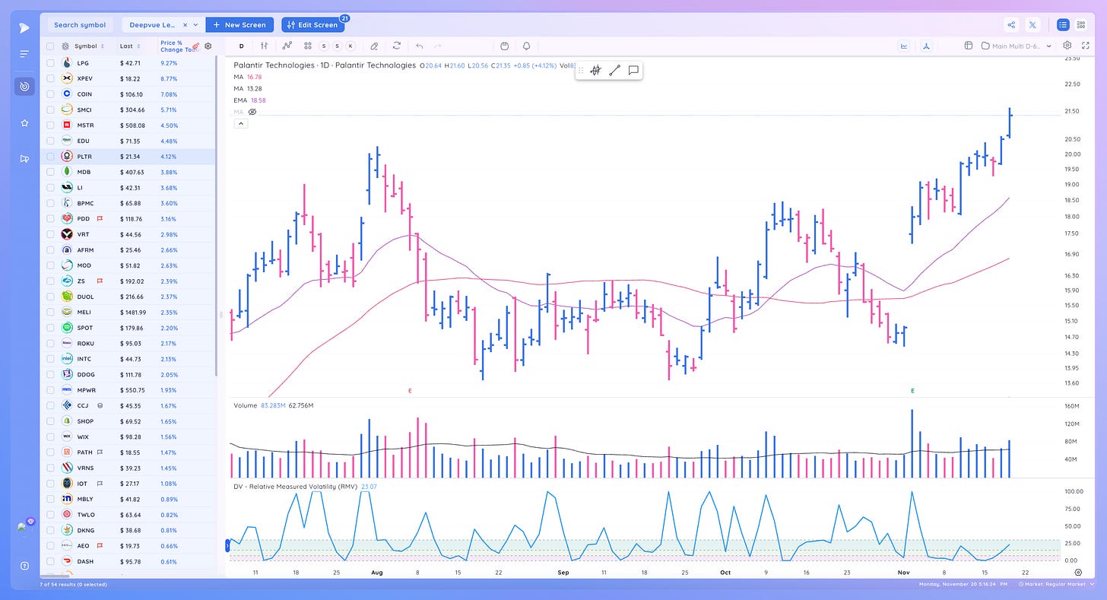The image size is (1107, 600).
Task: Open the screener radar icon in sidebar
Action: (24, 87)
